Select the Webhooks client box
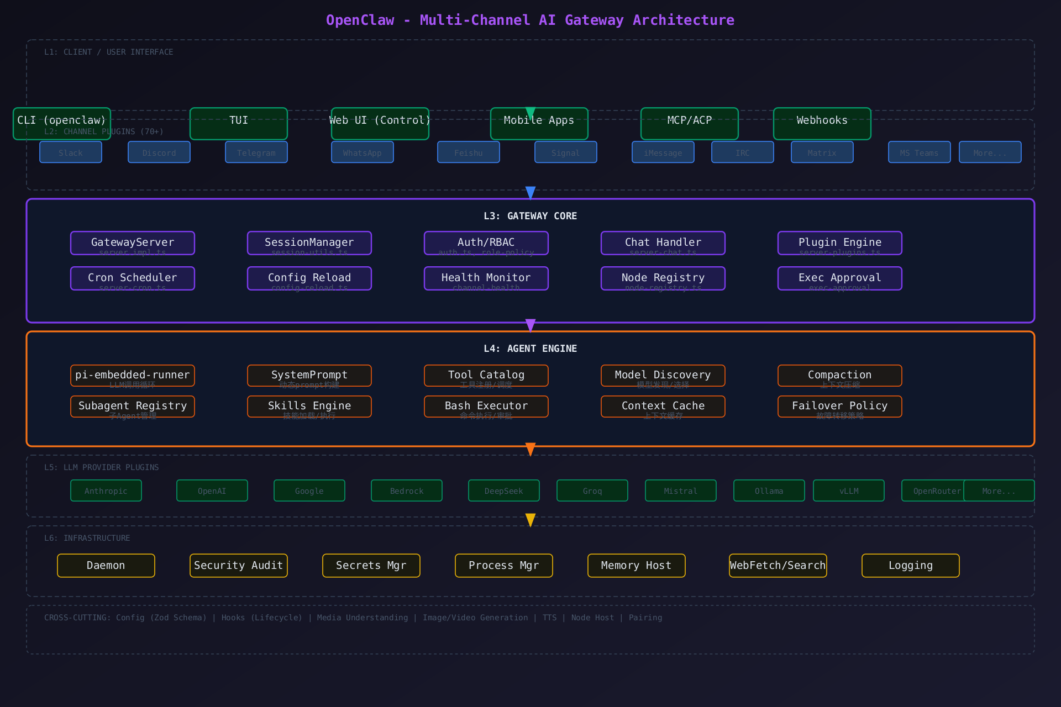 (x=822, y=124)
